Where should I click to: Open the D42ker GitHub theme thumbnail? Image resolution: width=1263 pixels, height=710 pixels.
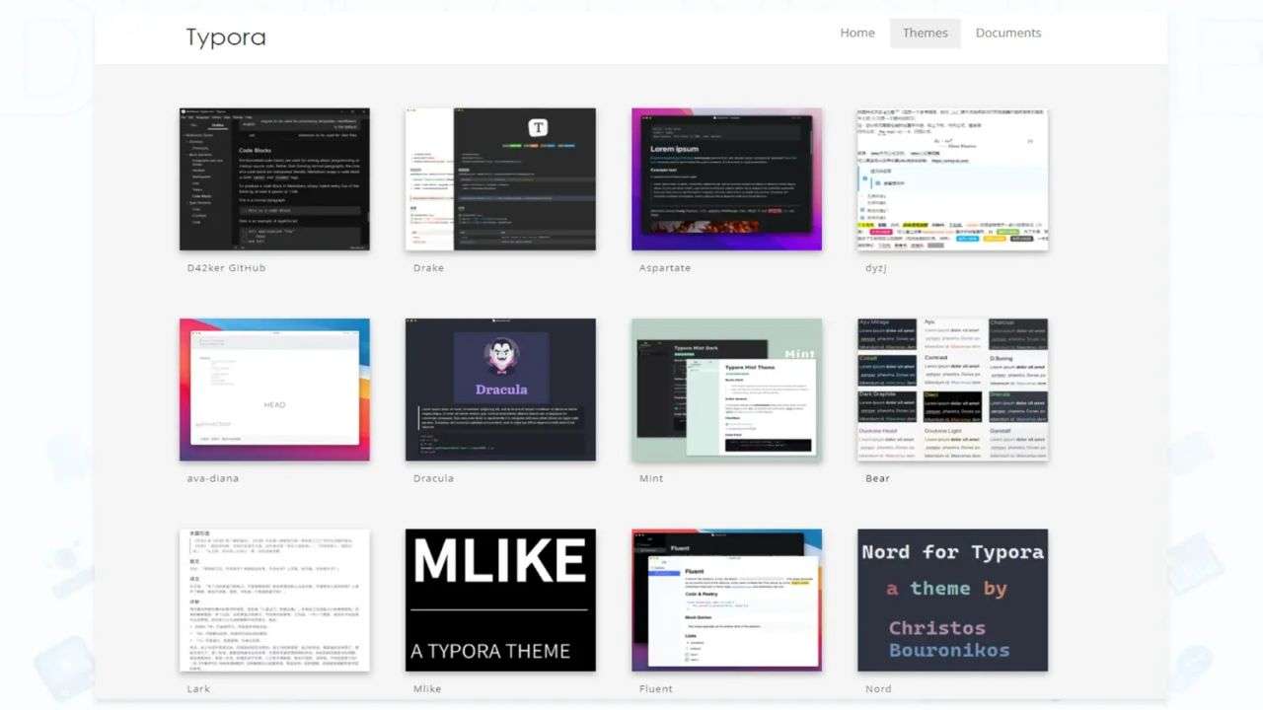click(x=274, y=179)
